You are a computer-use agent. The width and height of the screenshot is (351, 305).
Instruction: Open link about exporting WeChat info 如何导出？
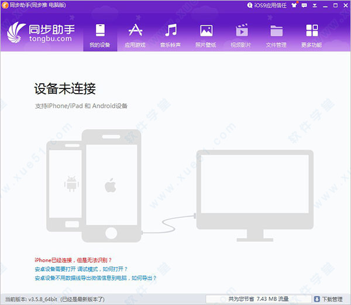tap(95, 278)
